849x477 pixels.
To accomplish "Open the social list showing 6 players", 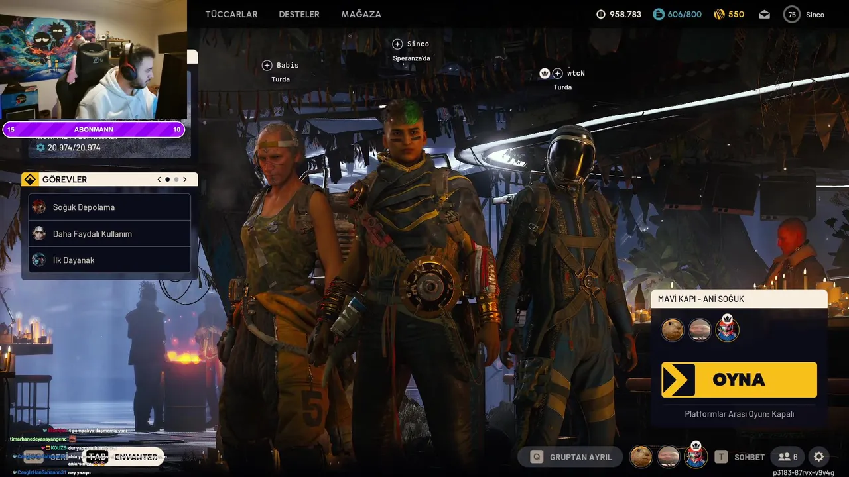I will 788,457.
